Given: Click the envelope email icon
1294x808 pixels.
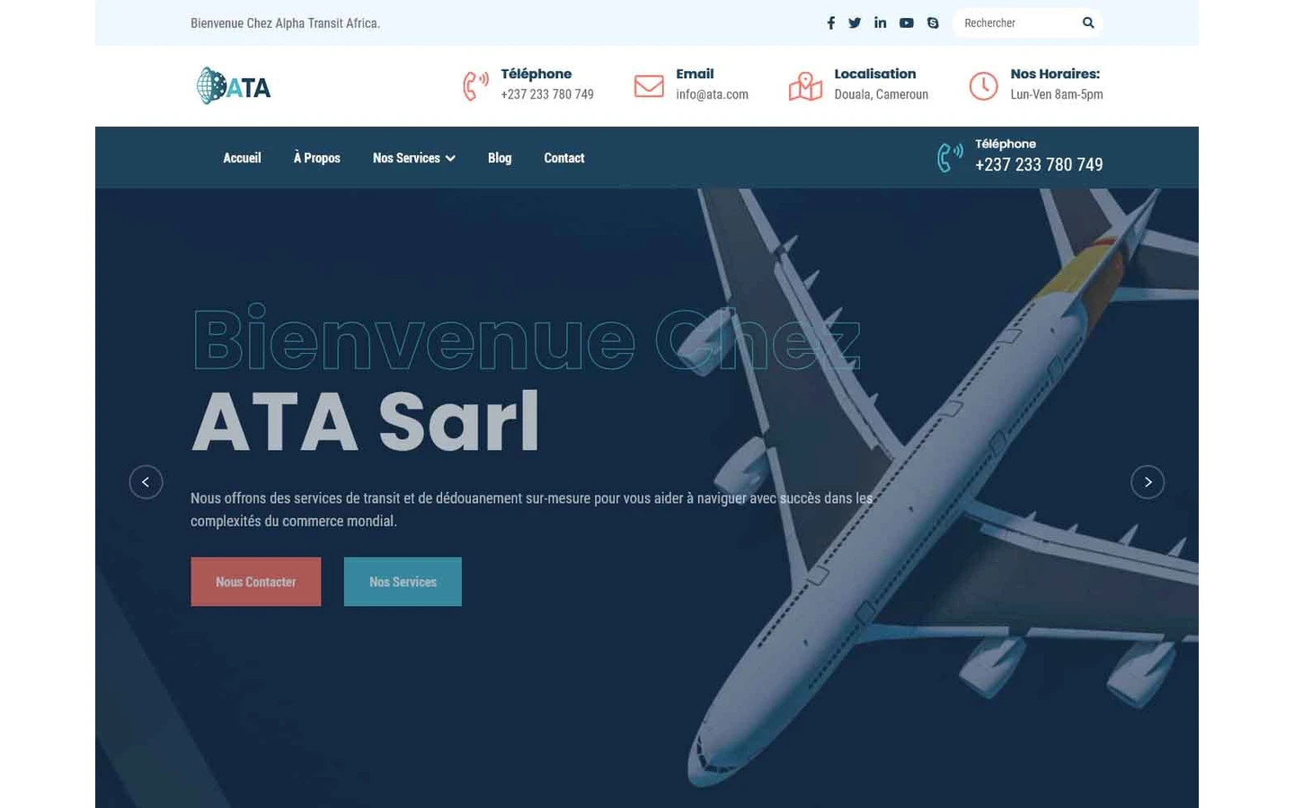Looking at the screenshot, I should [649, 85].
